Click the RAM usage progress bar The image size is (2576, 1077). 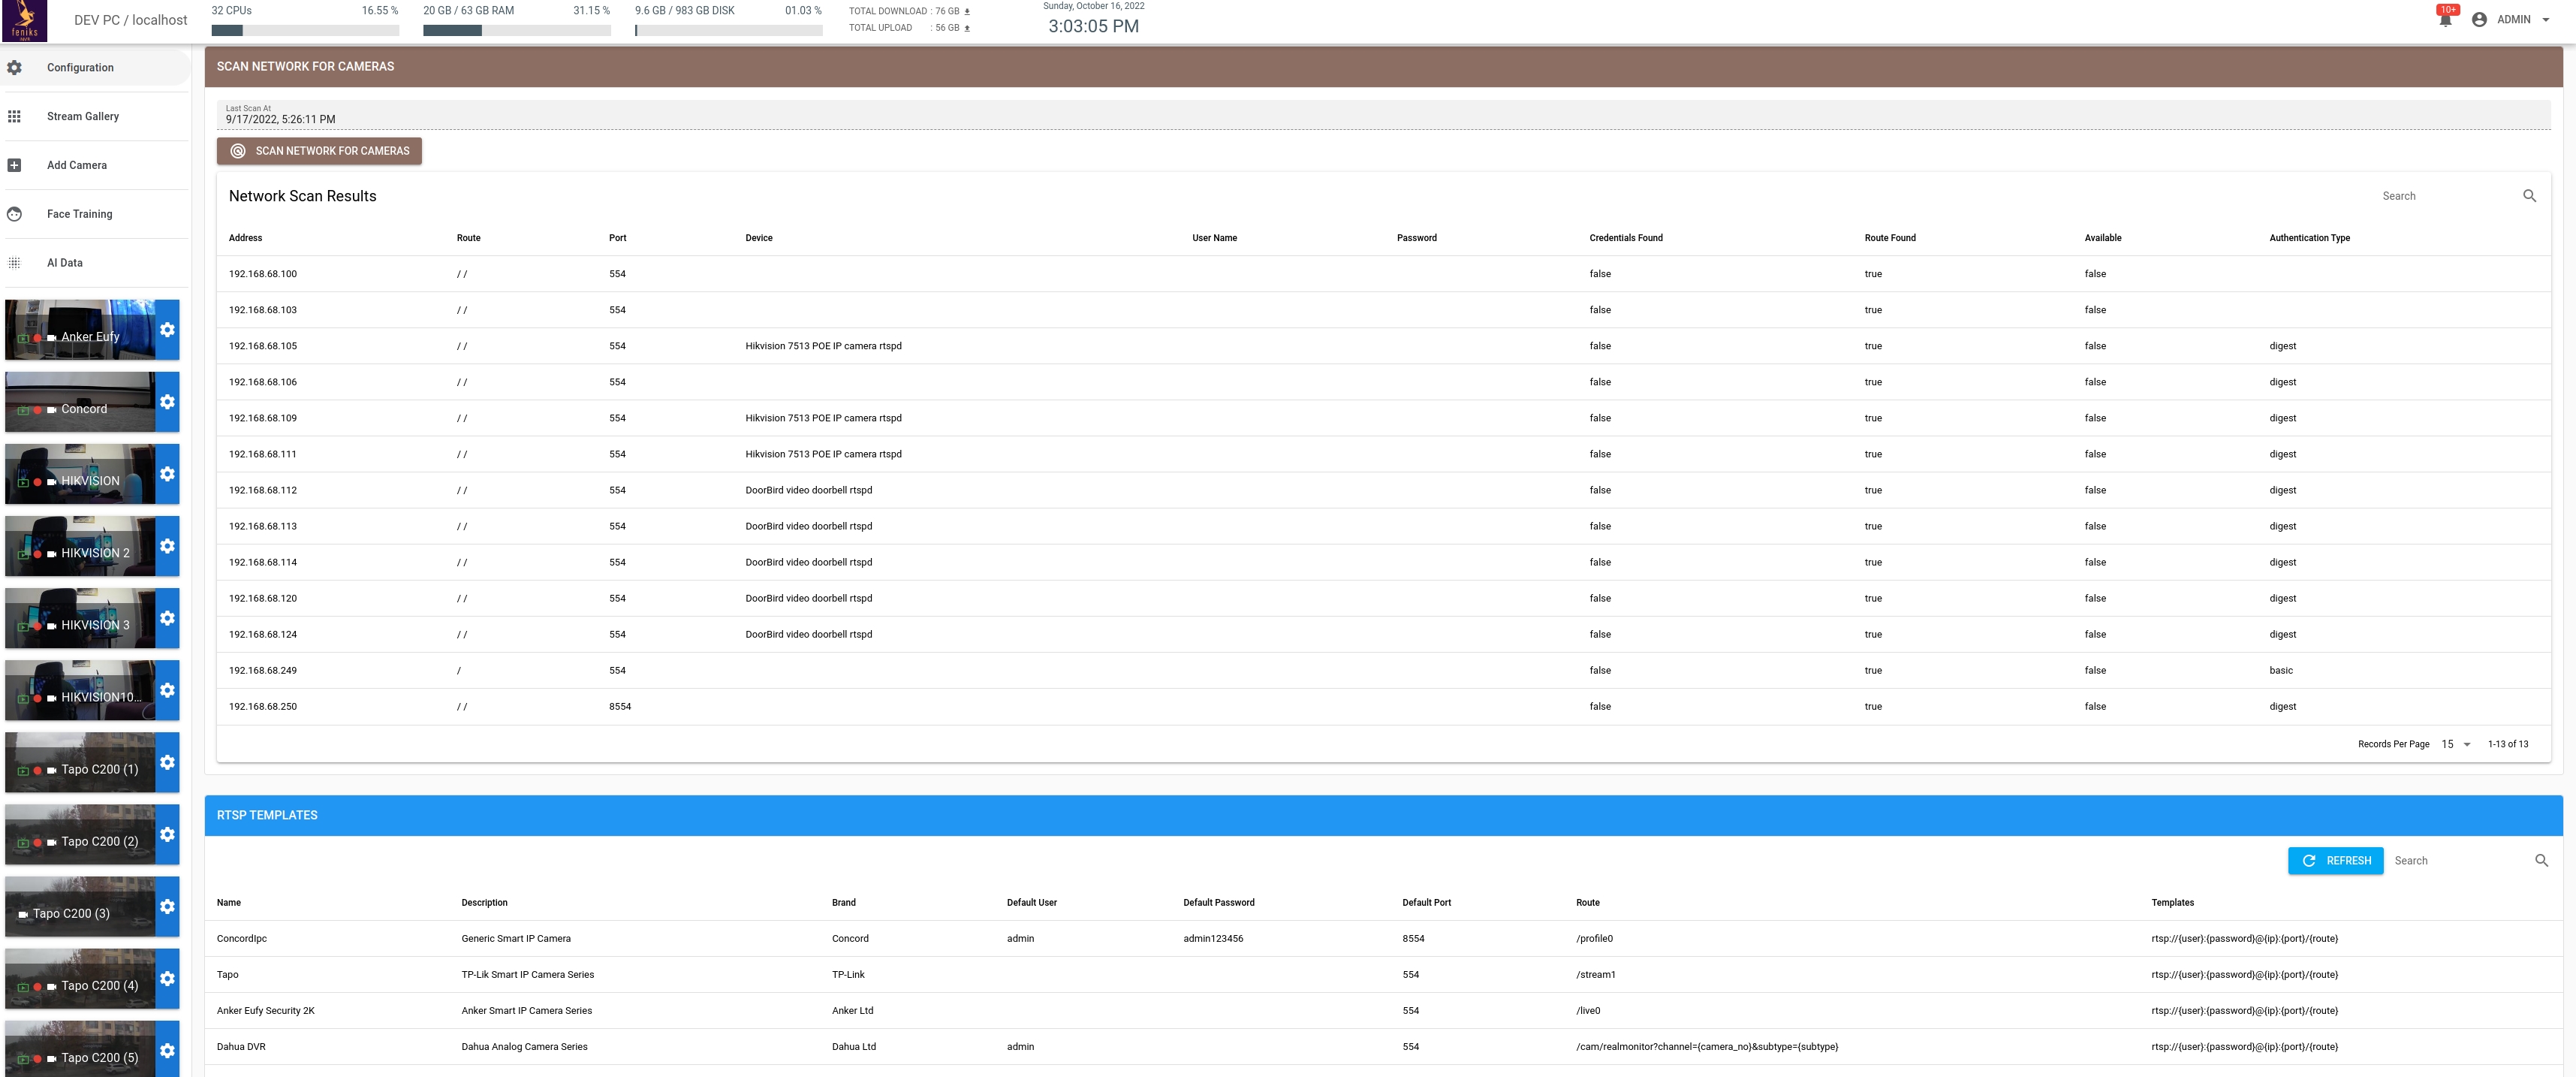click(516, 31)
